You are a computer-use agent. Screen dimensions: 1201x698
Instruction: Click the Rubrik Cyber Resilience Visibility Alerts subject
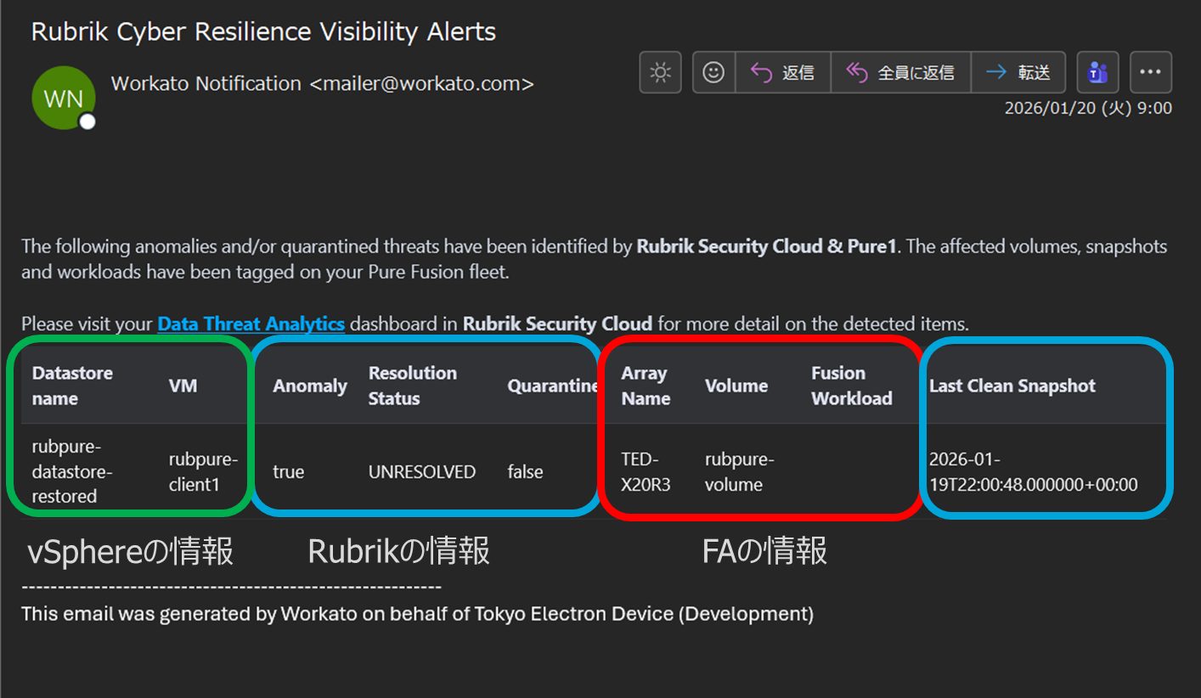(x=263, y=32)
